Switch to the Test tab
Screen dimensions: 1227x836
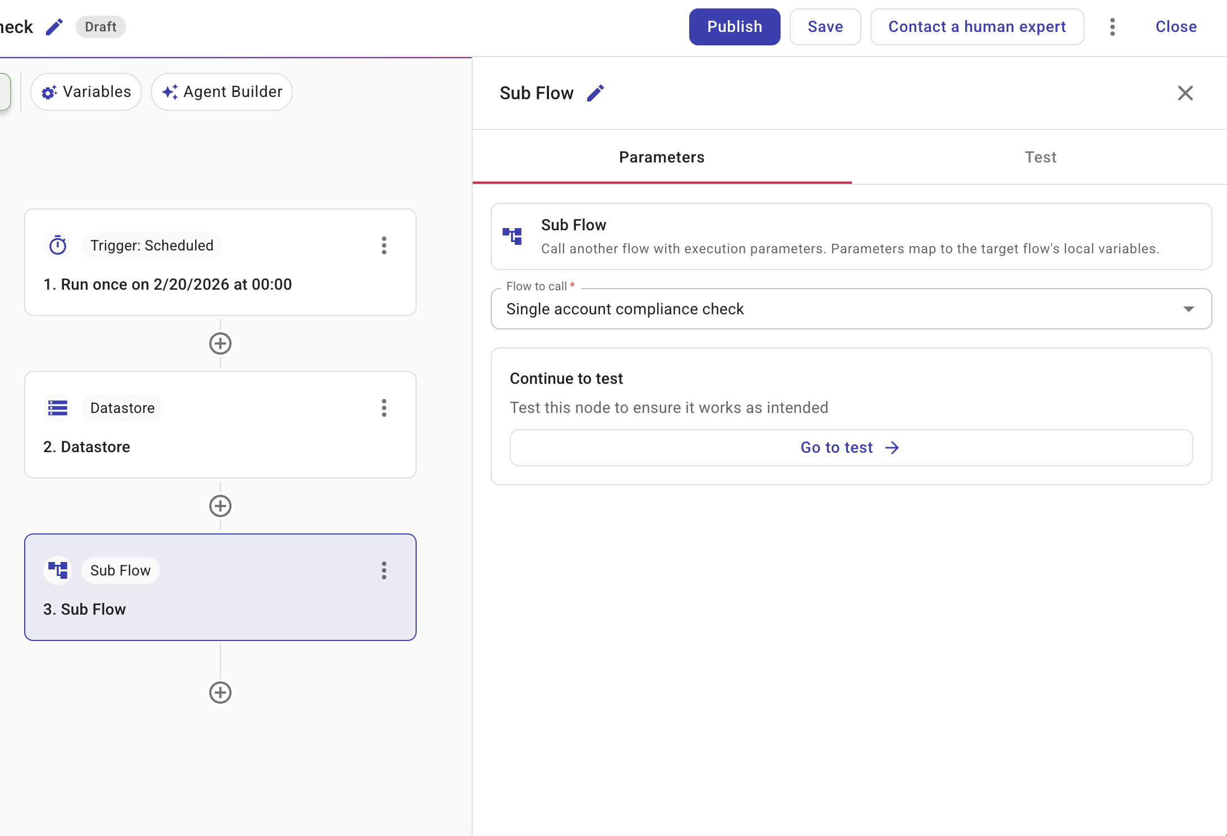pos(1040,157)
